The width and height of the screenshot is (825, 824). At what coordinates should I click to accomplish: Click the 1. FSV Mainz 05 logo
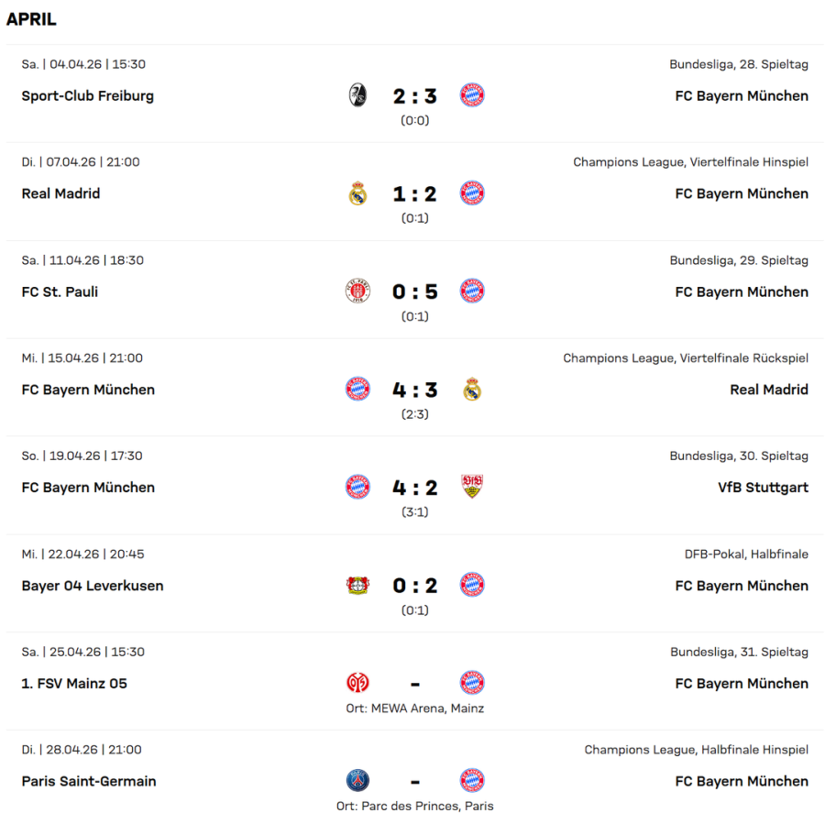pos(358,683)
